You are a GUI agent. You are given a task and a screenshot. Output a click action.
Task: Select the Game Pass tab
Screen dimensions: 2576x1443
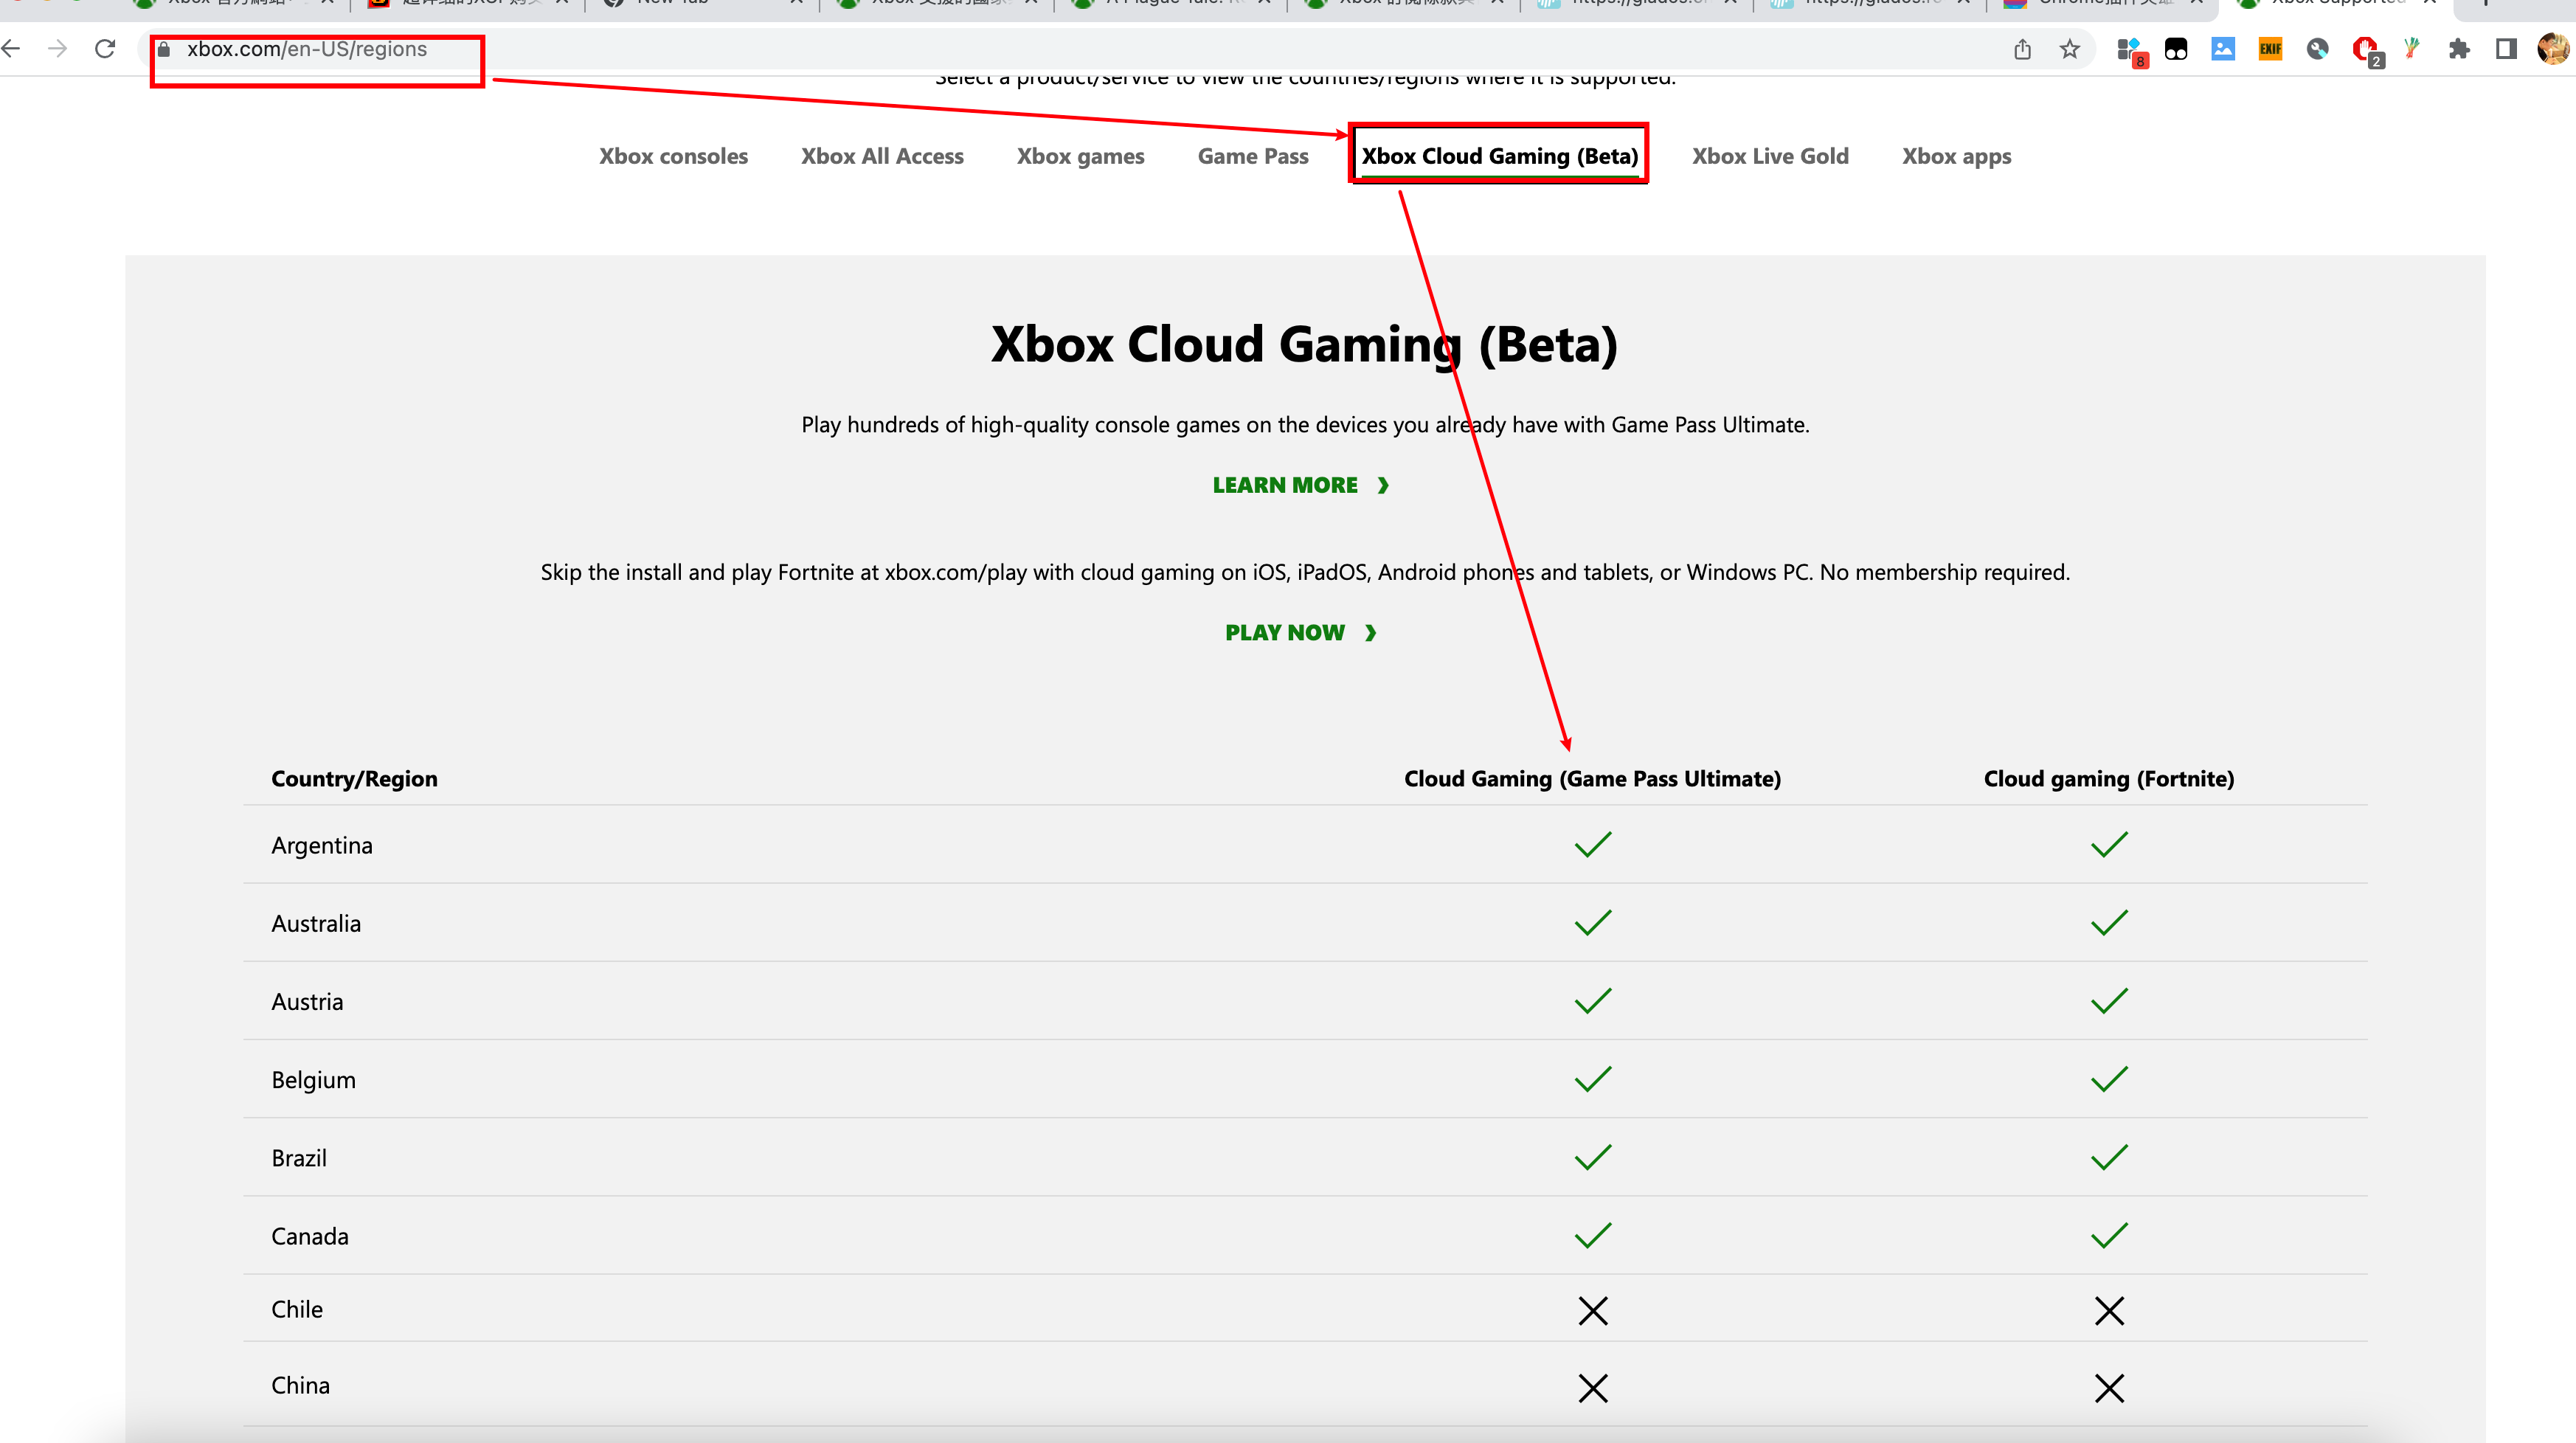click(x=1252, y=156)
